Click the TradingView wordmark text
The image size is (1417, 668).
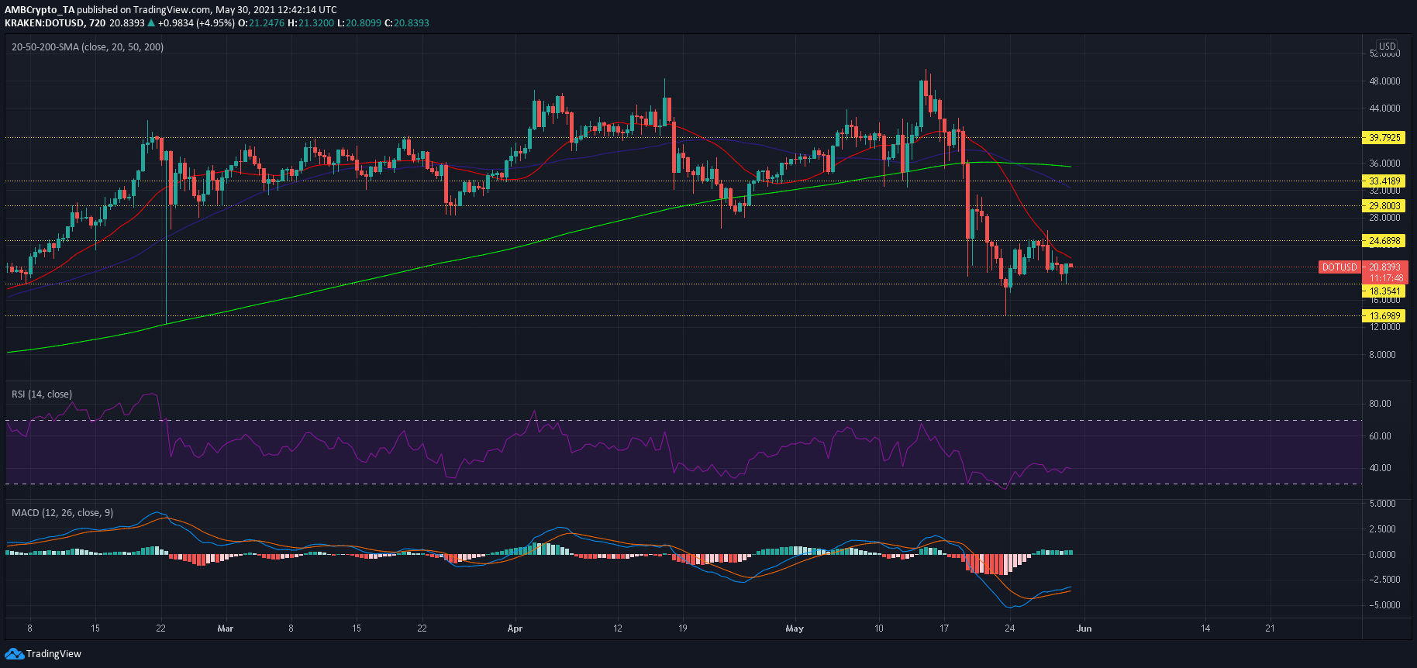[x=53, y=654]
